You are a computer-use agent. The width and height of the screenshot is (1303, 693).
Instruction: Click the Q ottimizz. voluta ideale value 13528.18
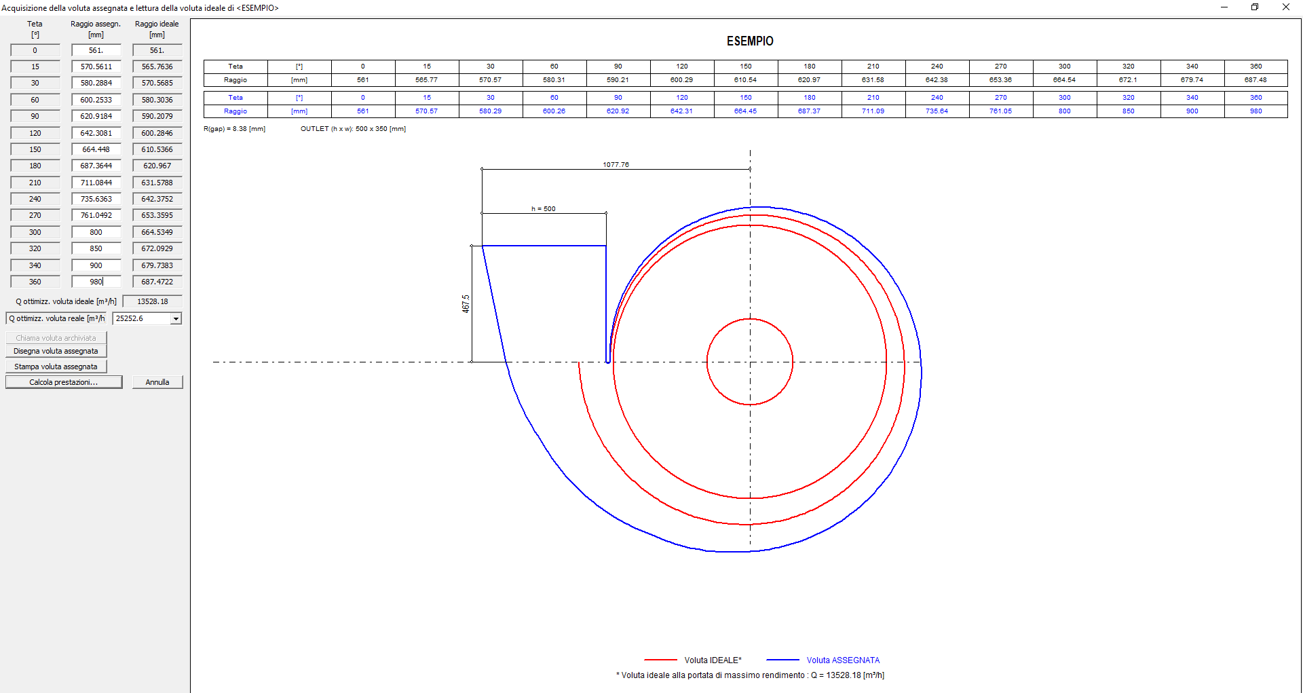tap(153, 301)
